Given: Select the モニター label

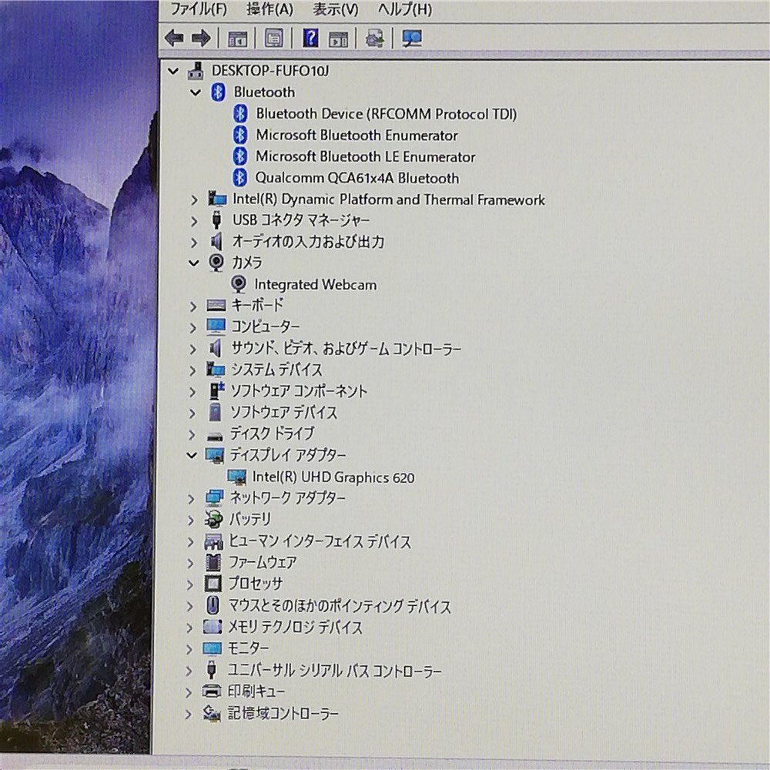Looking at the screenshot, I should 248,648.
